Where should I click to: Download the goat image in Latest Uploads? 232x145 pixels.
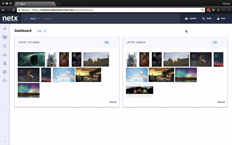click(x=21, y=79)
